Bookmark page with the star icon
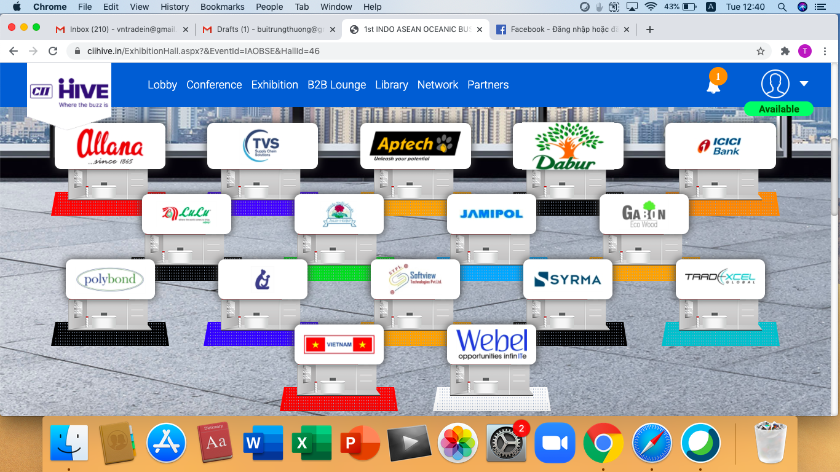The image size is (840, 472). [761, 51]
